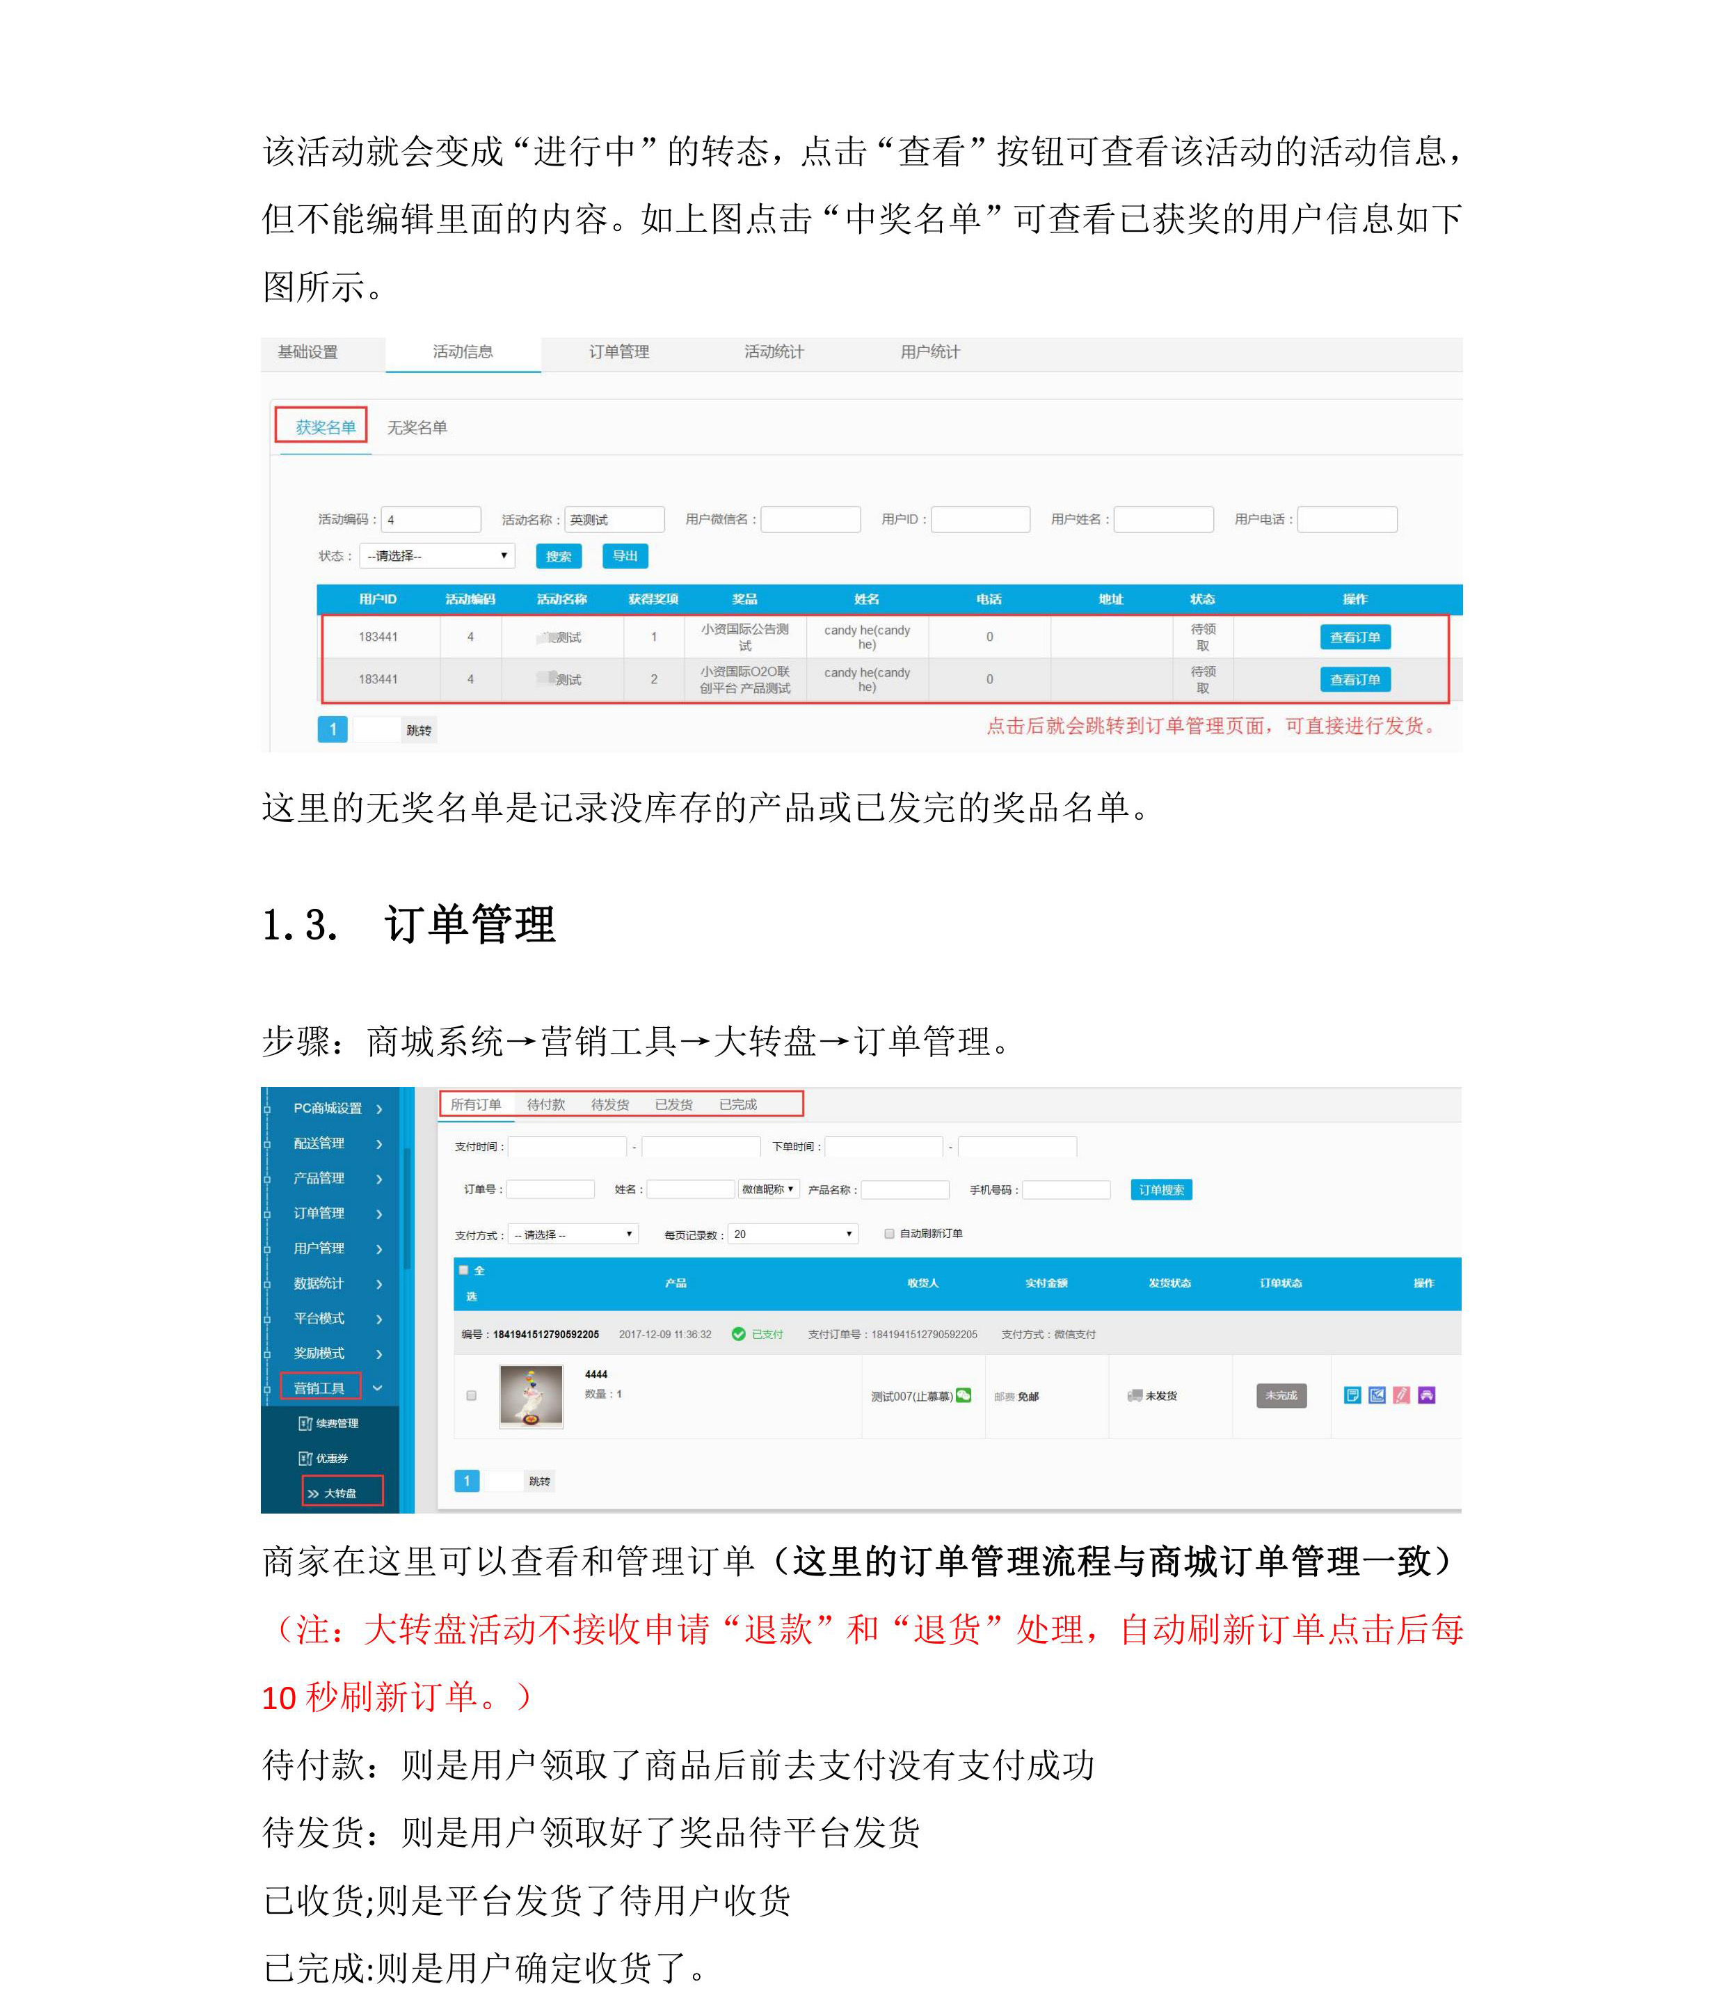Open the 待发货 tab
Image resolution: width=1726 pixels, height=2016 pixels.
click(610, 1104)
